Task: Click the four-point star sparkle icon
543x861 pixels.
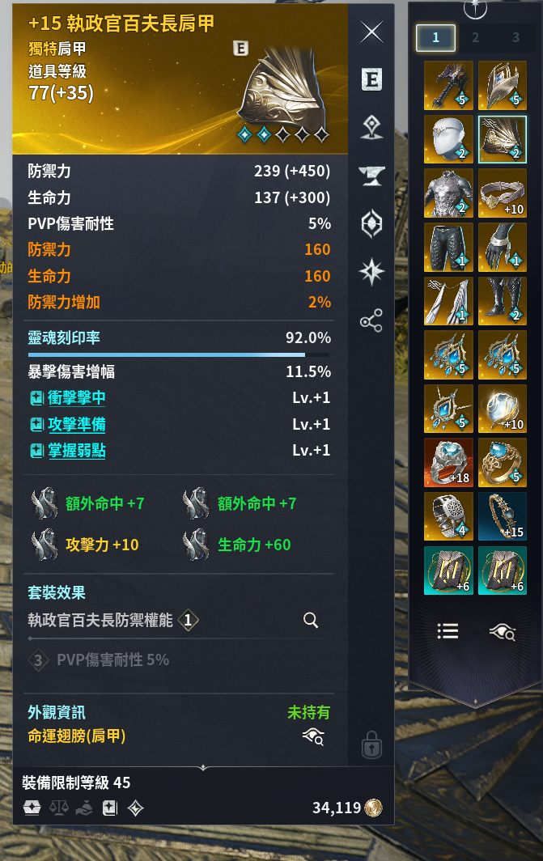Action: tap(371, 272)
